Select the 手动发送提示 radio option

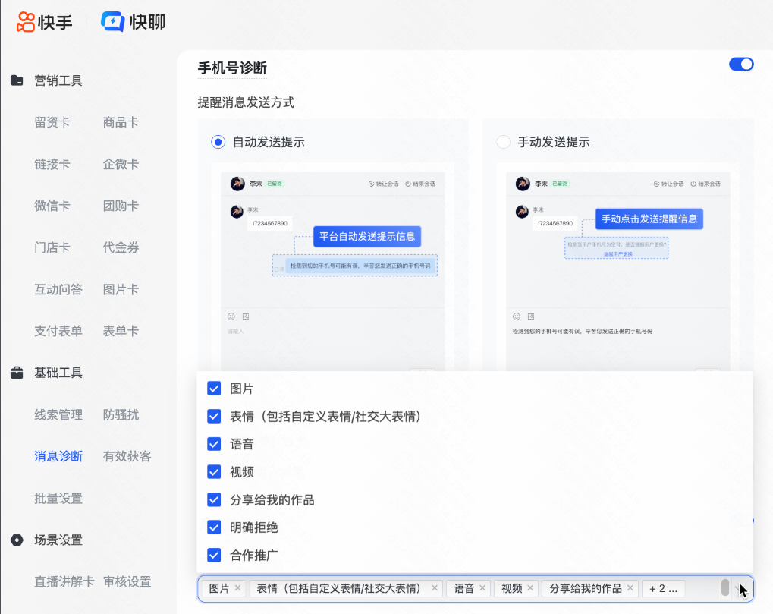[503, 142]
